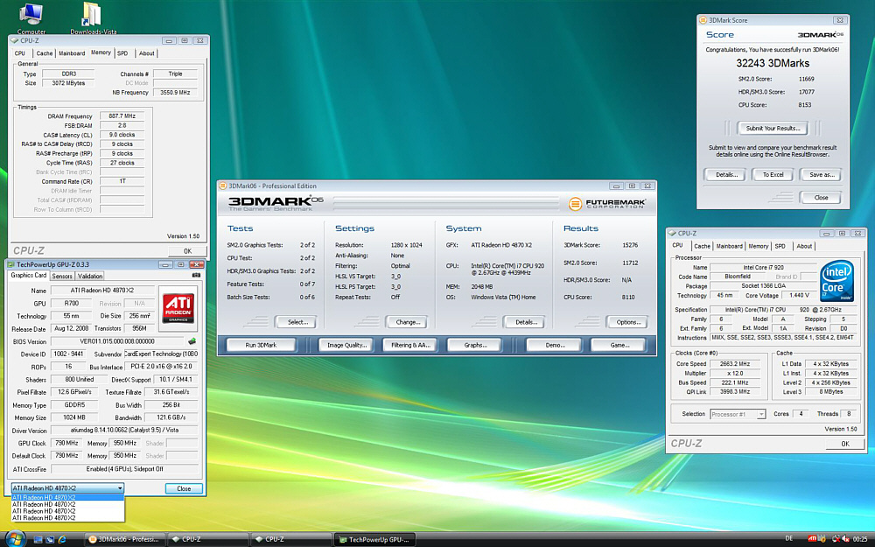Open the Downloads-Vista folder shortcut

coord(93,18)
